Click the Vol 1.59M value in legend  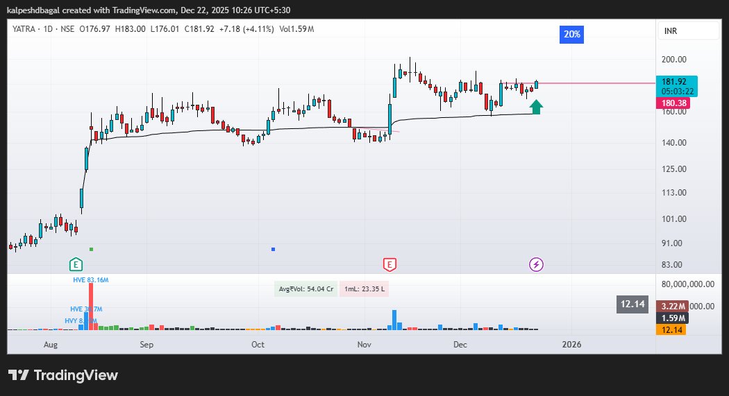click(296, 29)
